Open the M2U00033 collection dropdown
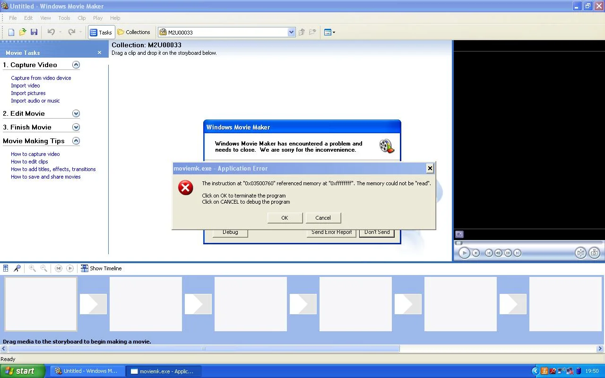The image size is (605, 378). tap(291, 32)
